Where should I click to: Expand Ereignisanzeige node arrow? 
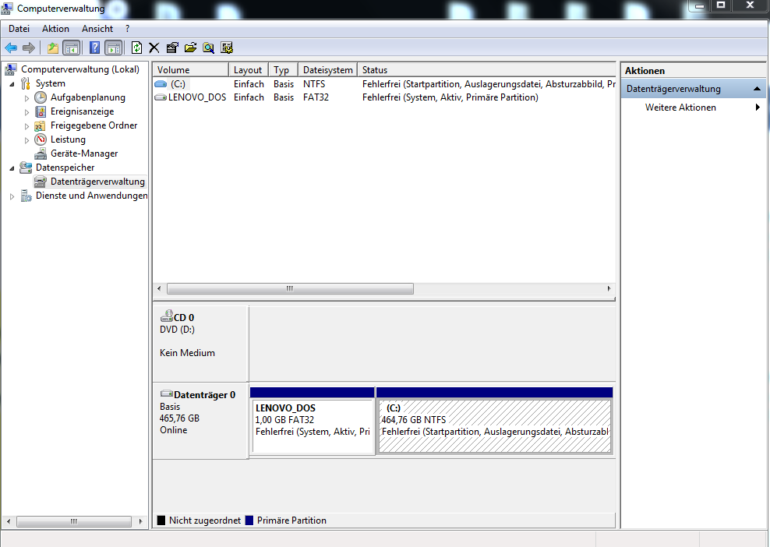click(x=26, y=112)
